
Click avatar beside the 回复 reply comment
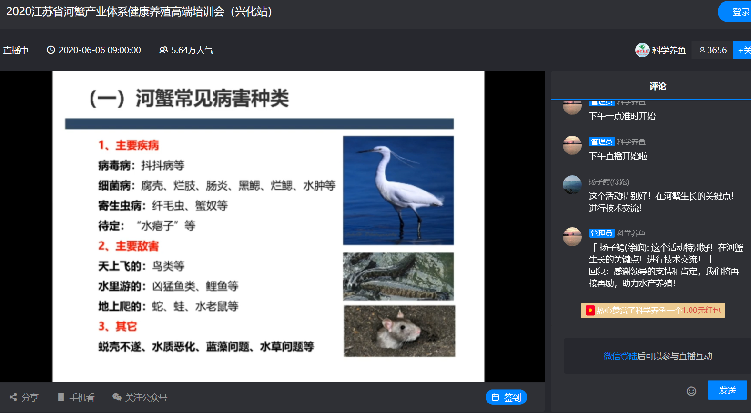tap(572, 237)
